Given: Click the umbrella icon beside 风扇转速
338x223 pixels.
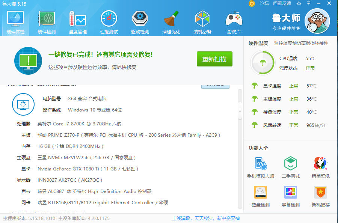Looking at the screenshot, I should pyautogui.click(x=255, y=125).
